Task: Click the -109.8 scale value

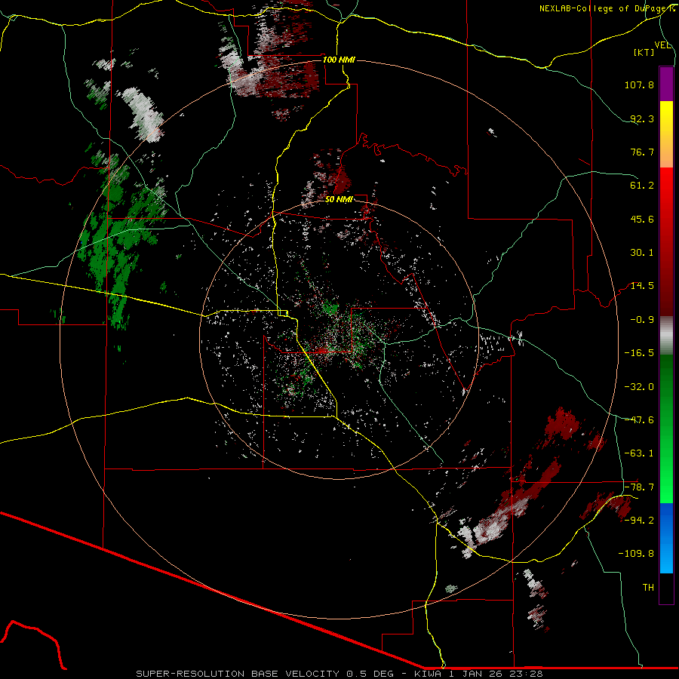Action: click(x=636, y=554)
